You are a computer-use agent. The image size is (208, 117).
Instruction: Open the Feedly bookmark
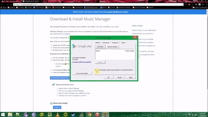(x=28, y=7)
